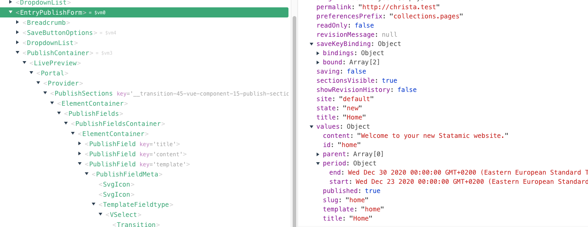Viewport: 588px width, 227px height.
Task: Collapse the LivePreview tree arrow
Action: 24,63
